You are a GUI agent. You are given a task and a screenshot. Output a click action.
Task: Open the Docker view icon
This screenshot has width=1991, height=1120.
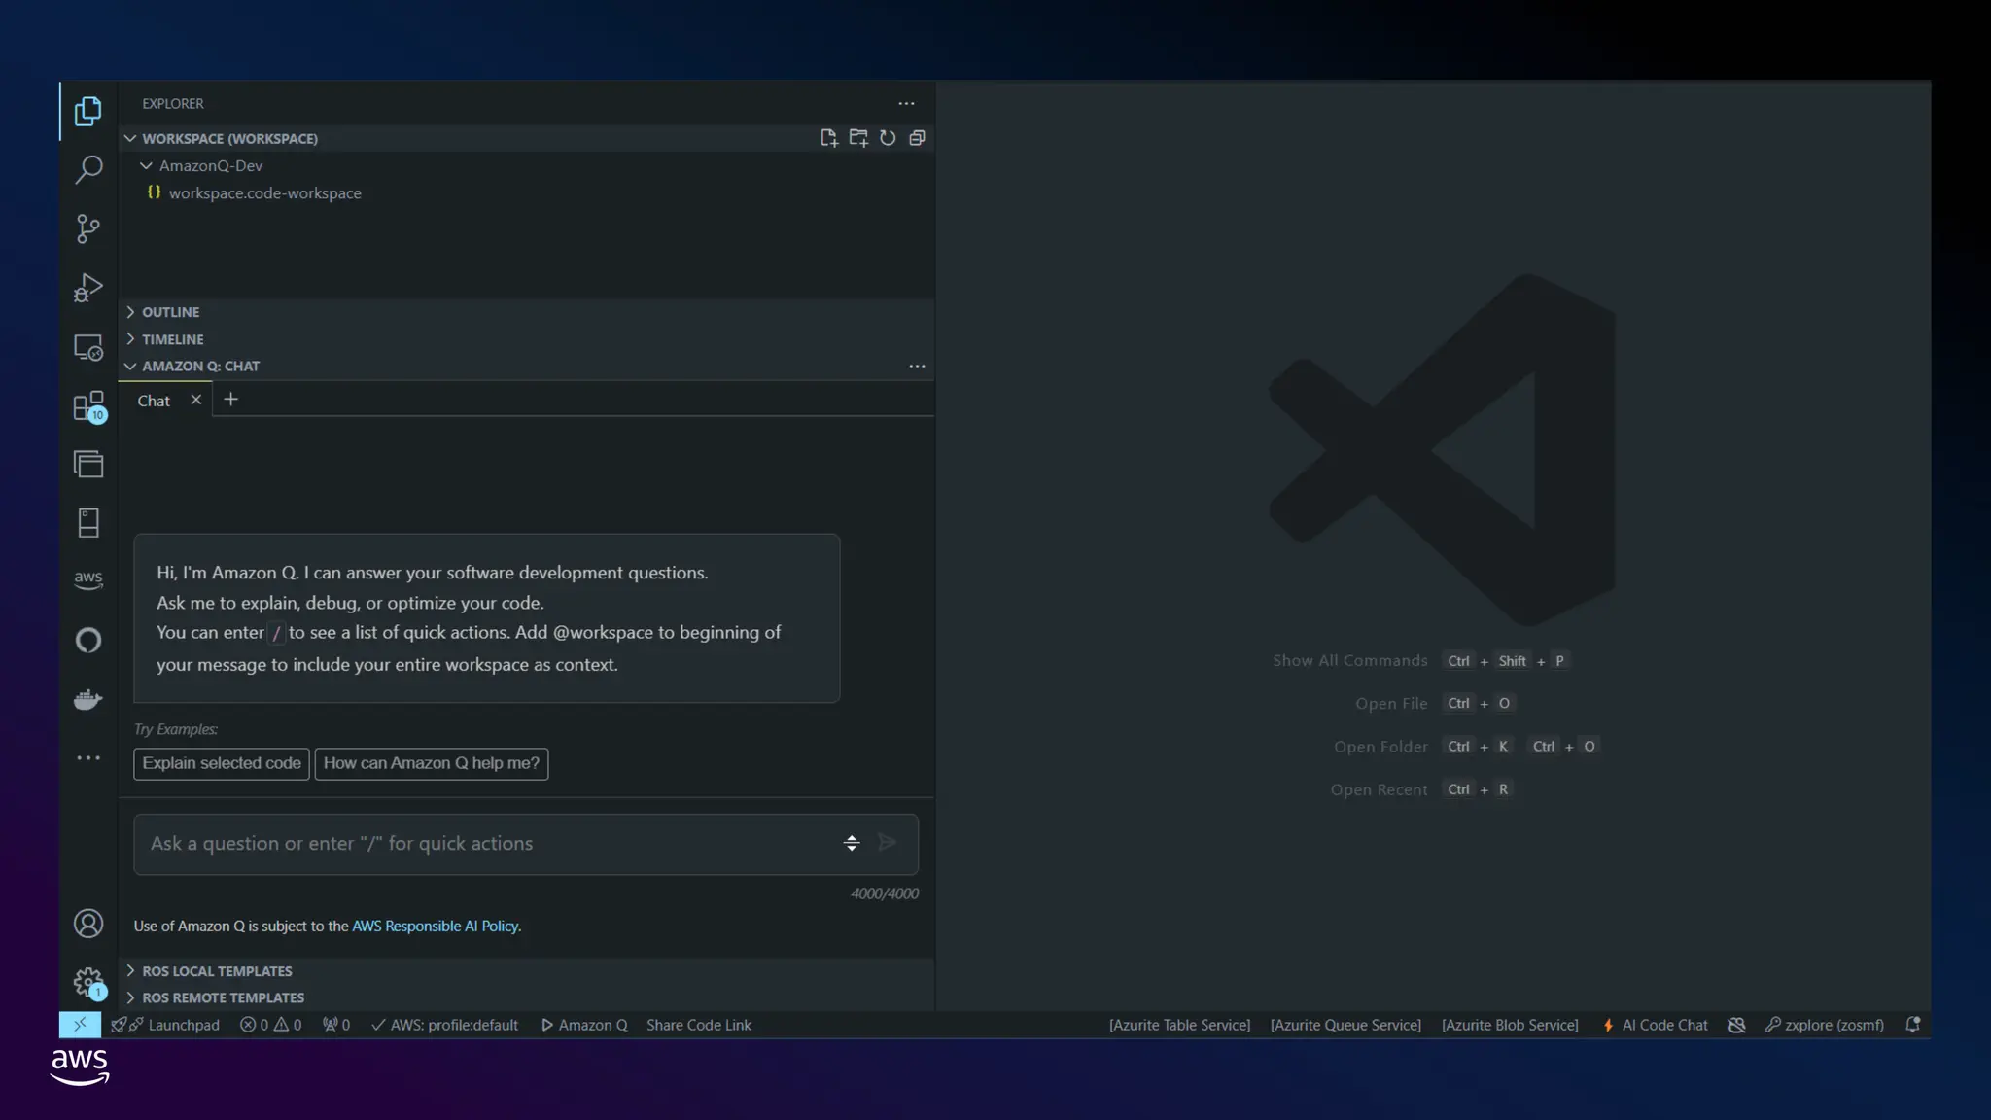(88, 699)
